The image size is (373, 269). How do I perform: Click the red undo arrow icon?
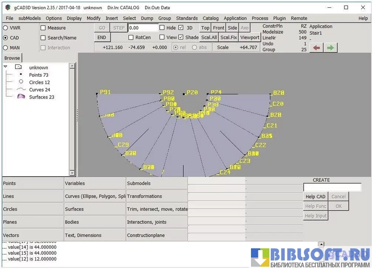[x=316, y=47]
